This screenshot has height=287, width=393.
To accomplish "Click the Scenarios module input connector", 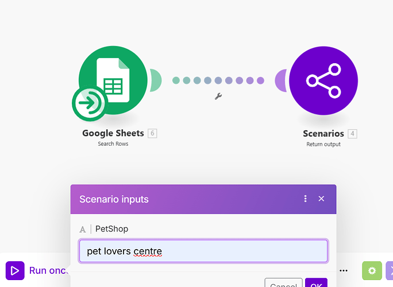I will click(x=282, y=80).
